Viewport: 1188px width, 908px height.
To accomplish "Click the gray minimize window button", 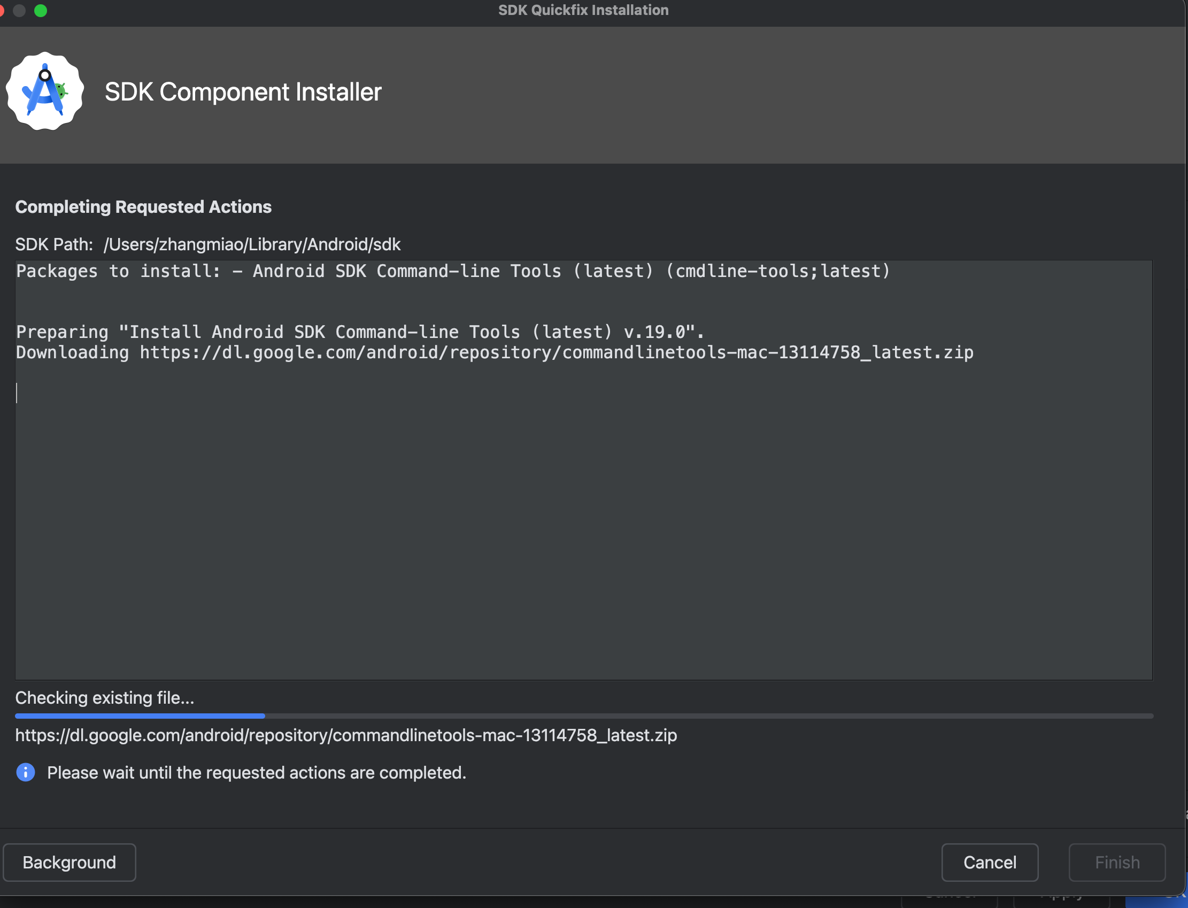I will click(x=19, y=11).
